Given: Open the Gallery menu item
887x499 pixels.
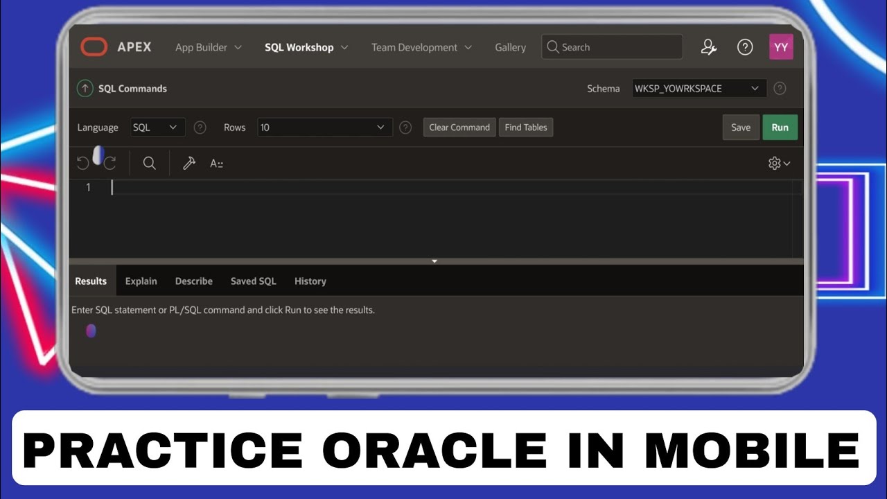Looking at the screenshot, I should coord(510,47).
